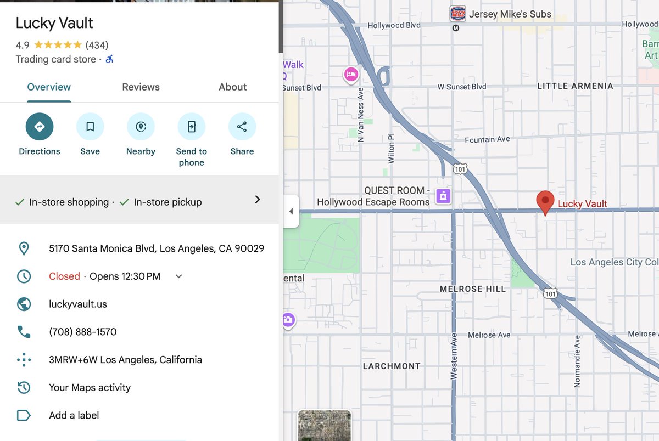Click the Western Ave street label

tap(454, 356)
